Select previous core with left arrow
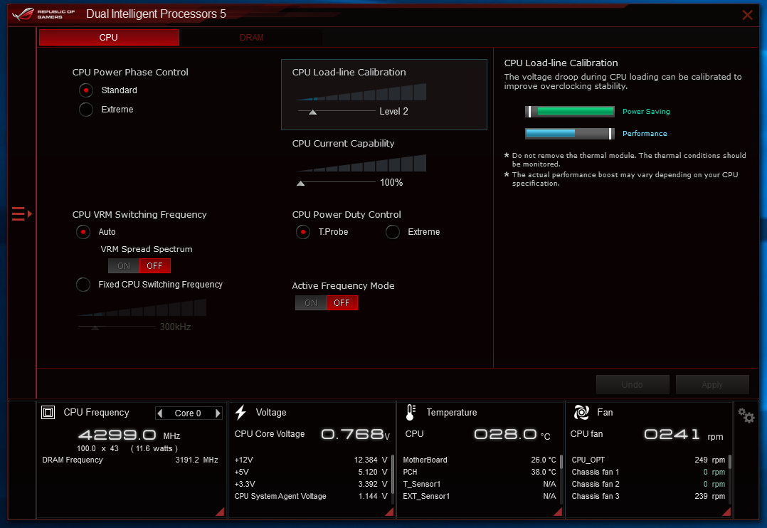The width and height of the screenshot is (767, 528). pyautogui.click(x=160, y=413)
